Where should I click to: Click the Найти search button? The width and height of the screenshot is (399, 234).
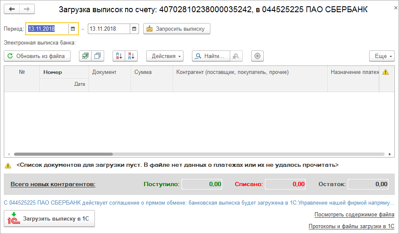(211, 56)
